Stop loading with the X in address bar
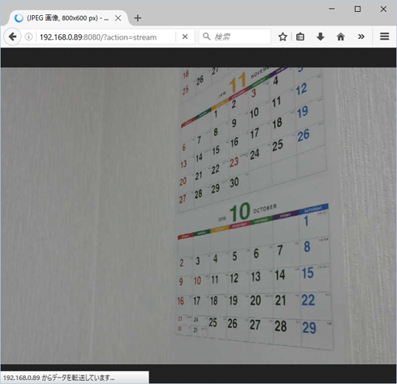397x384 pixels. [x=185, y=36]
